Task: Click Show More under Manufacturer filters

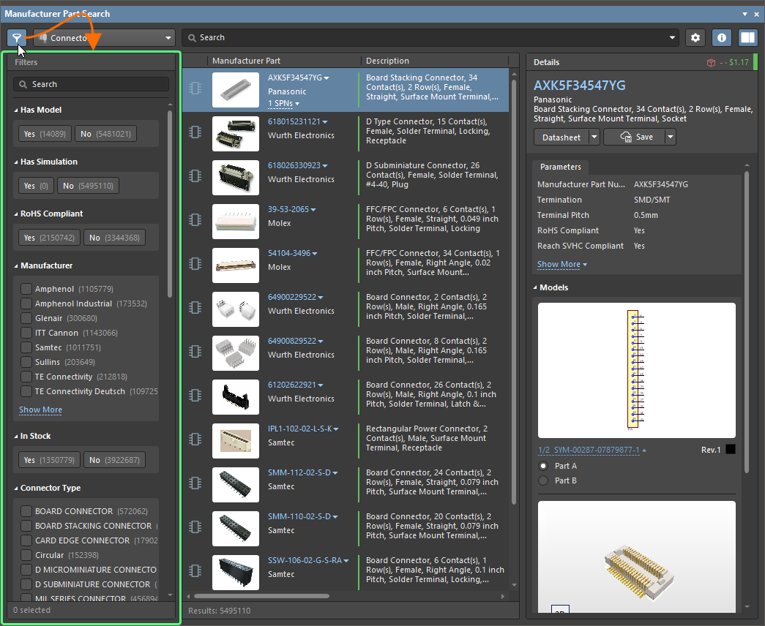Action: [x=40, y=410]
